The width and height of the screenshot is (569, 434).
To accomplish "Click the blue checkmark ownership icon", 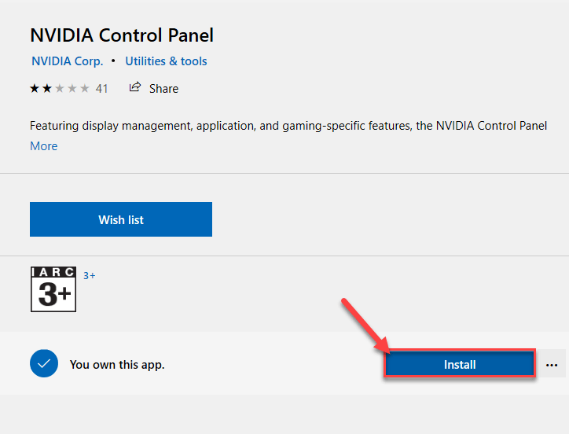I will coord(44,363).
